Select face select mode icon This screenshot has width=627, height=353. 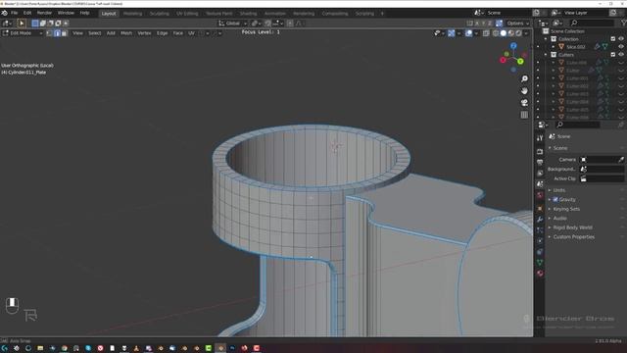pos(64,33)
